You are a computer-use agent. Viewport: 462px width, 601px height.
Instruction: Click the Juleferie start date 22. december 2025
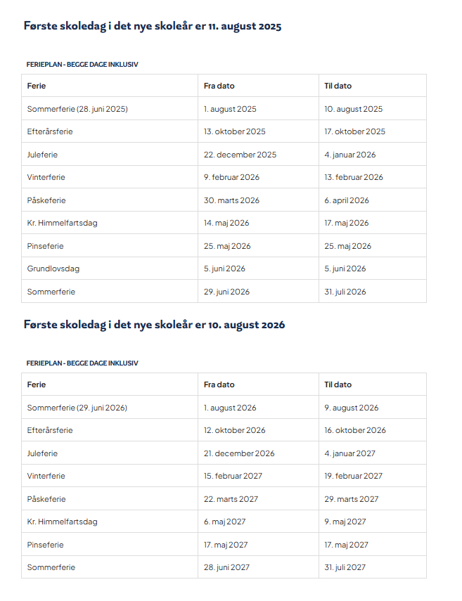(240, 155)
